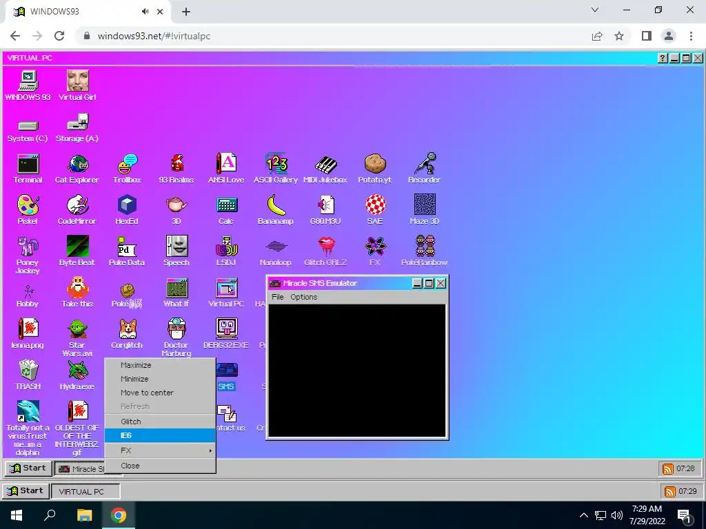
Task: Open the G80.M3U file icon
Action: (325, 210)
